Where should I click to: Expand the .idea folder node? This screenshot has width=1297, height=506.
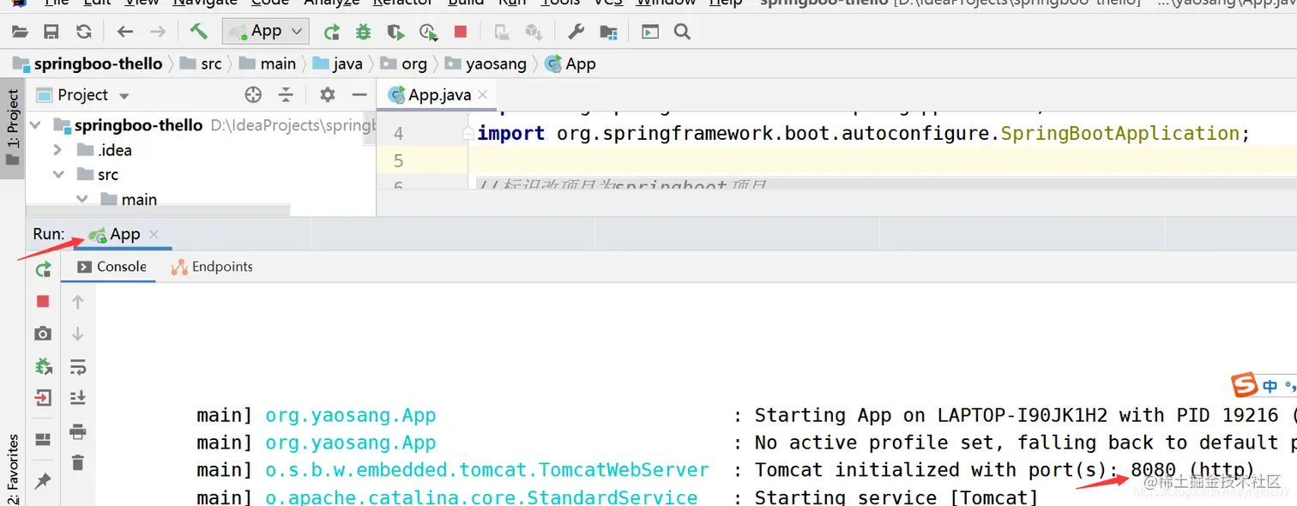tap(58, 150)
